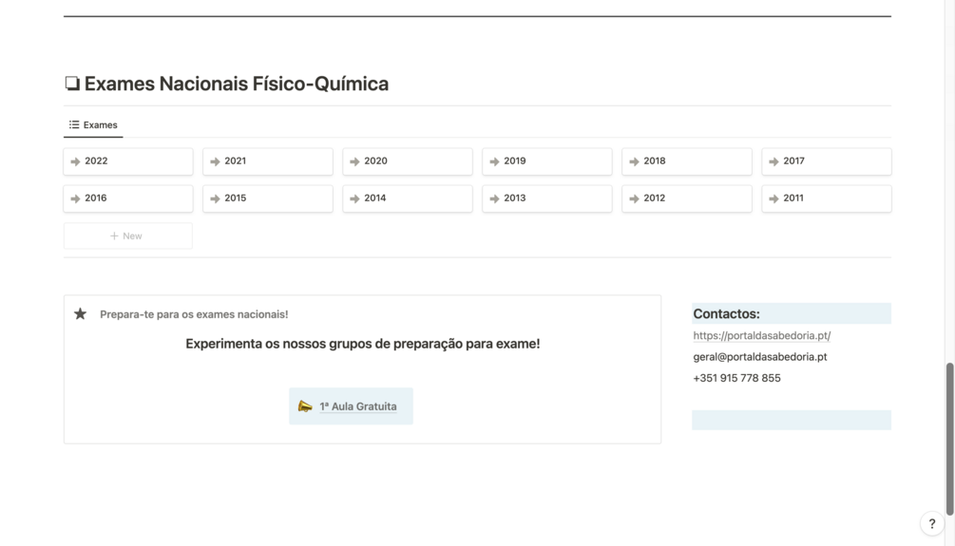
Task: Click the arrow icon beside 2011
Action: click(x=774, y=198)
